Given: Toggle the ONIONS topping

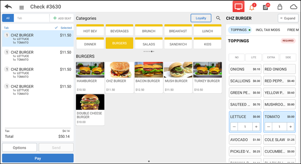Looking at the screenshot, I should point(245,69).
